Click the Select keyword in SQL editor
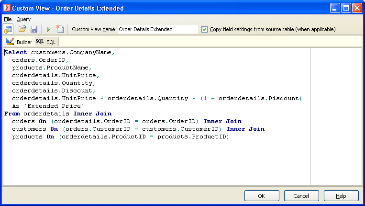365x206 pixels. (x=16, y=52)
